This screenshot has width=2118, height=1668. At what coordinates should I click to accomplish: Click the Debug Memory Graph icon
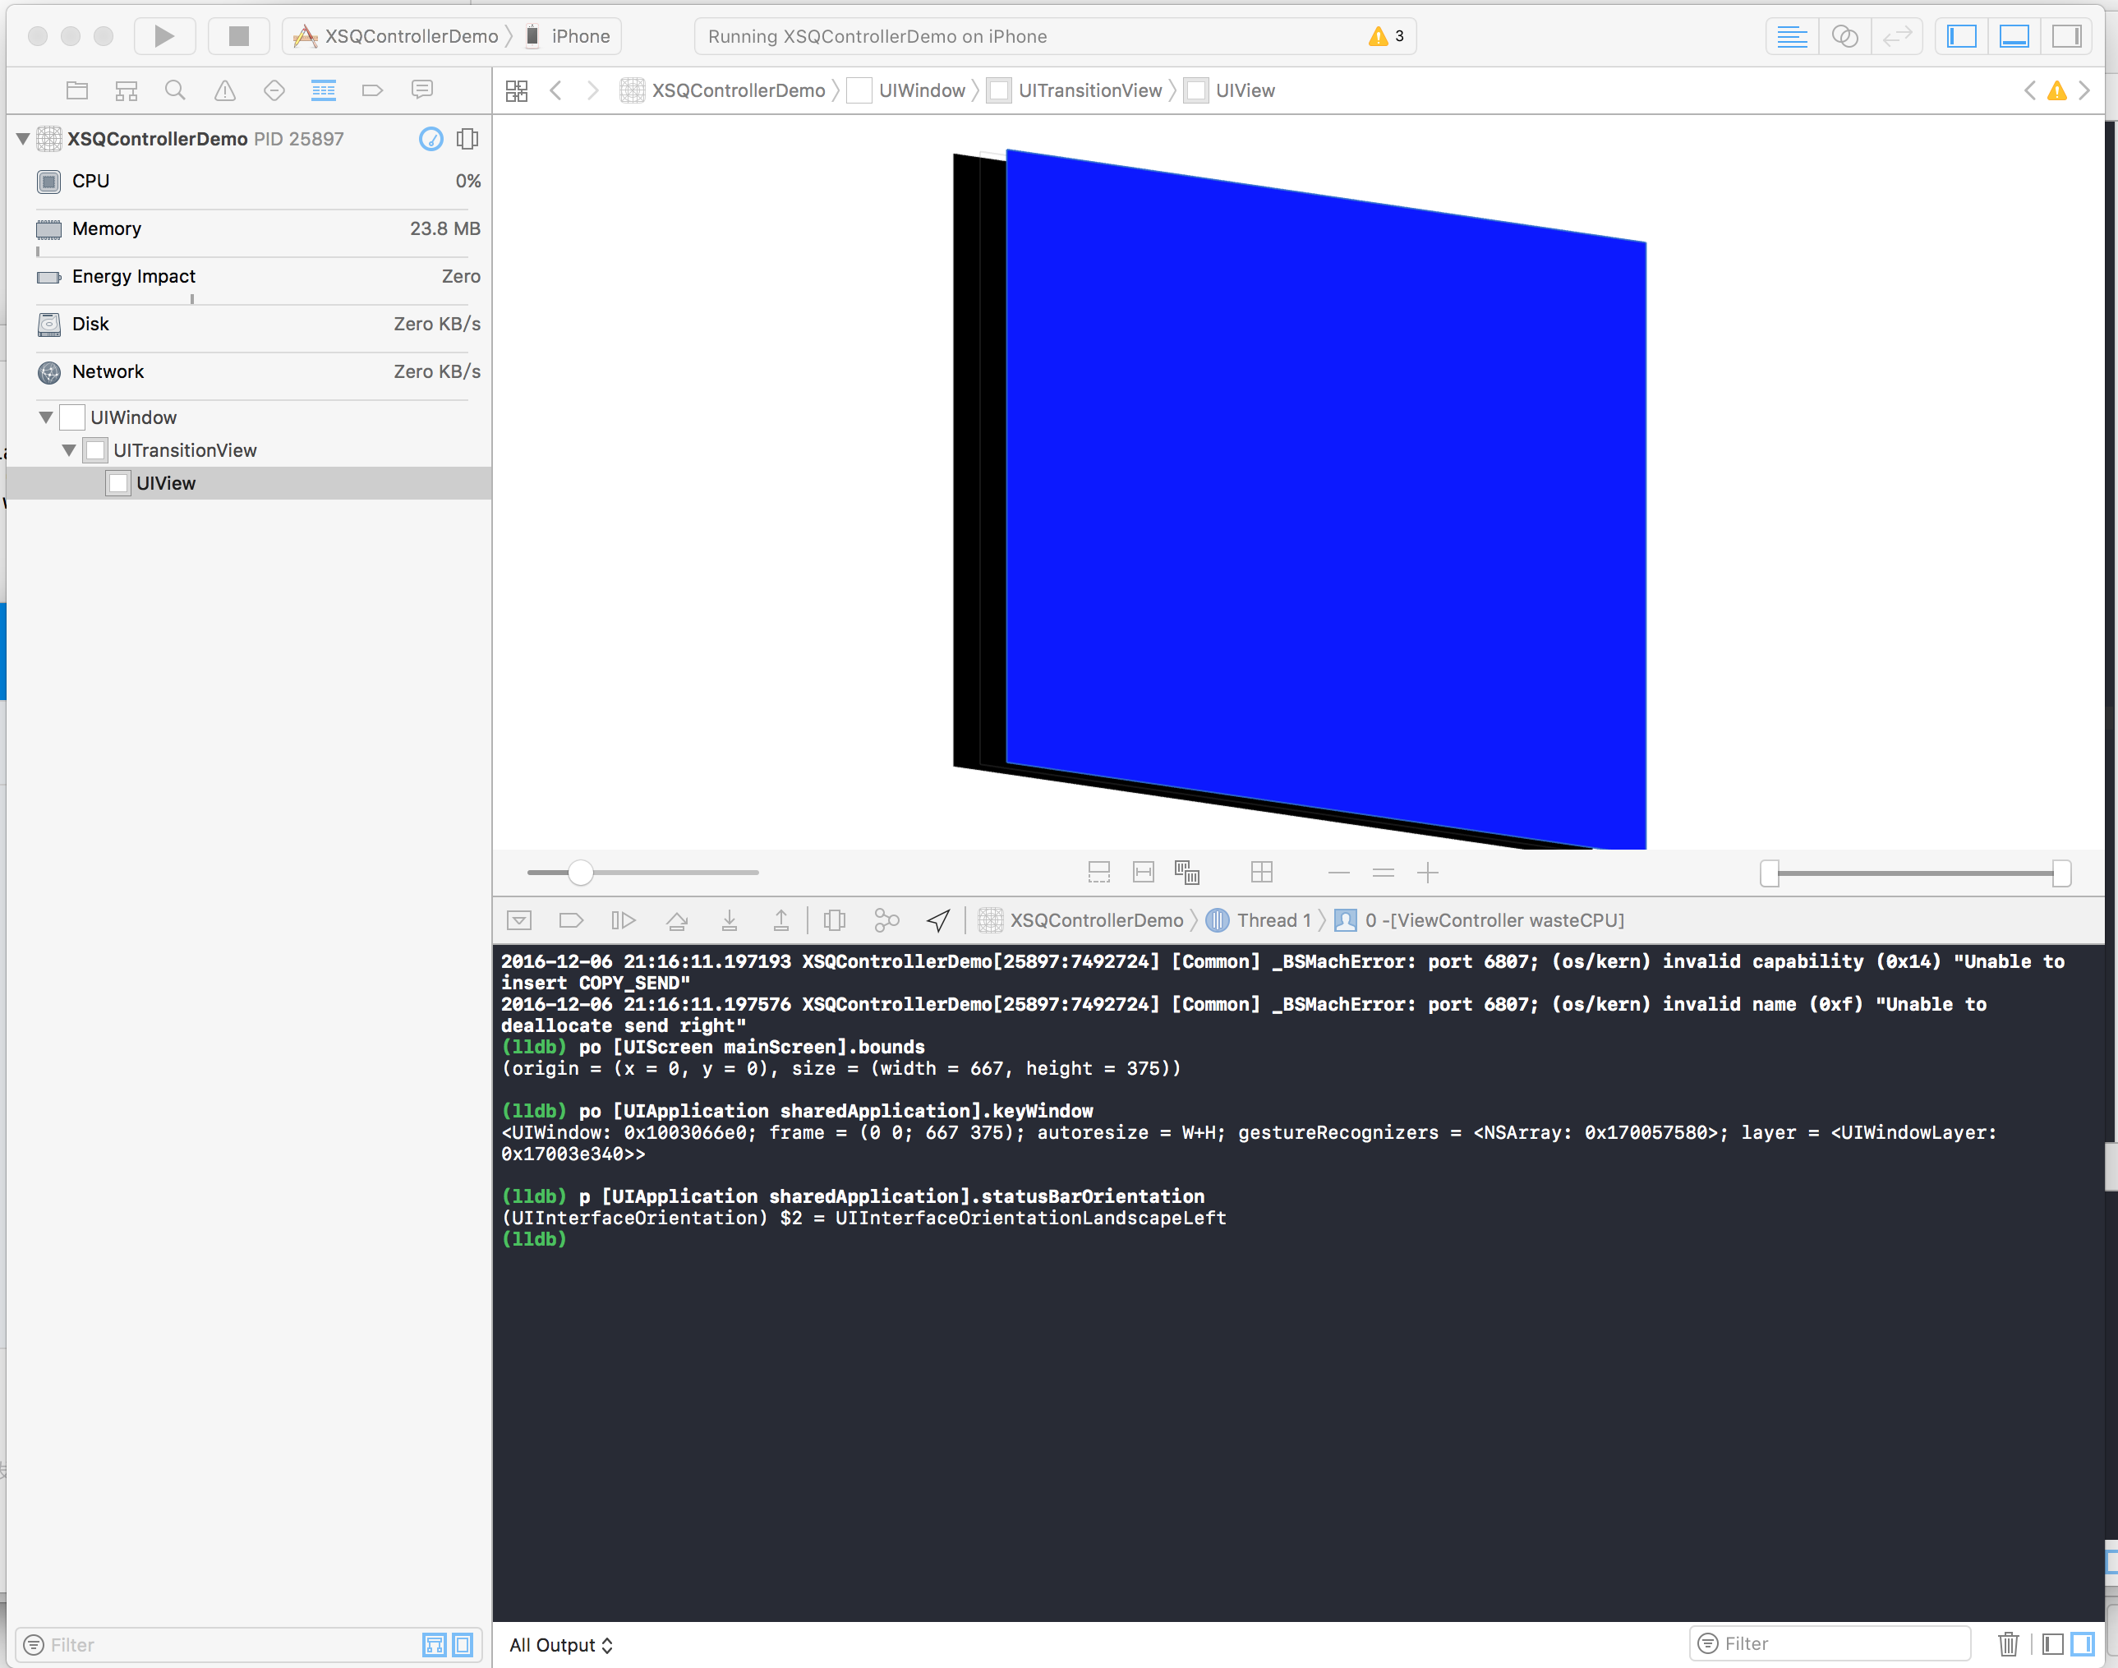[886, 920]
